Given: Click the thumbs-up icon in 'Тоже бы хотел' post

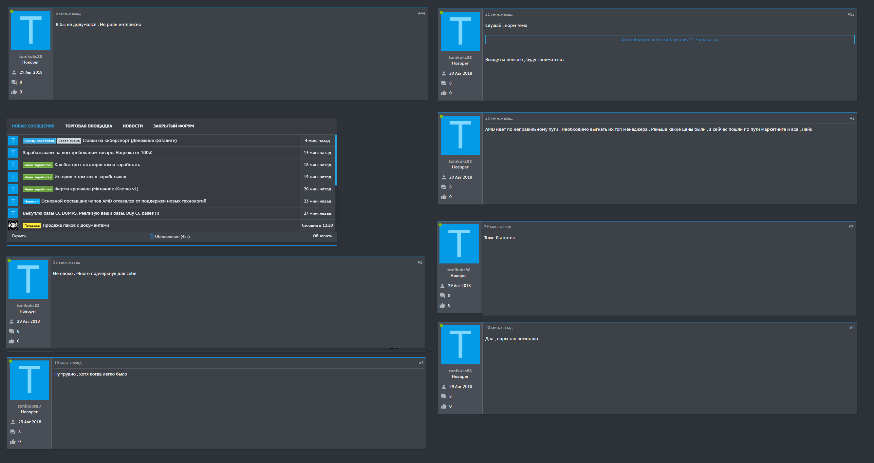Looking at the screenshot, I should [x=442, y=305].
